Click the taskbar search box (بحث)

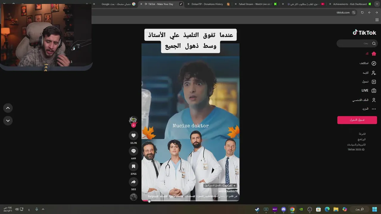click(x=360, y=209)
